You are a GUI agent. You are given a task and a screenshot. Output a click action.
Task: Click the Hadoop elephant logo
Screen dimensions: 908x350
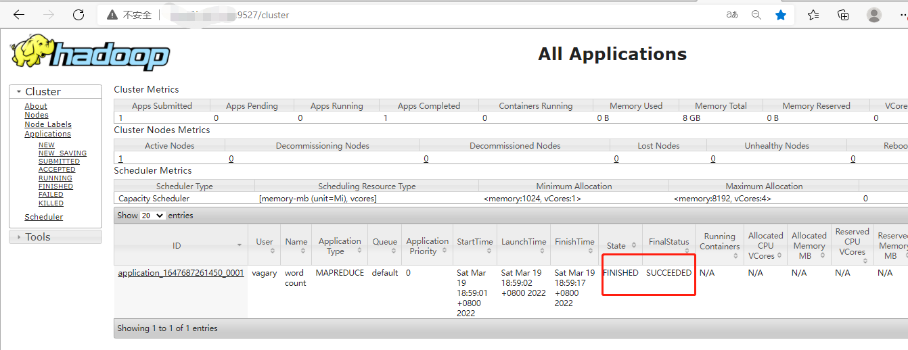90,53
